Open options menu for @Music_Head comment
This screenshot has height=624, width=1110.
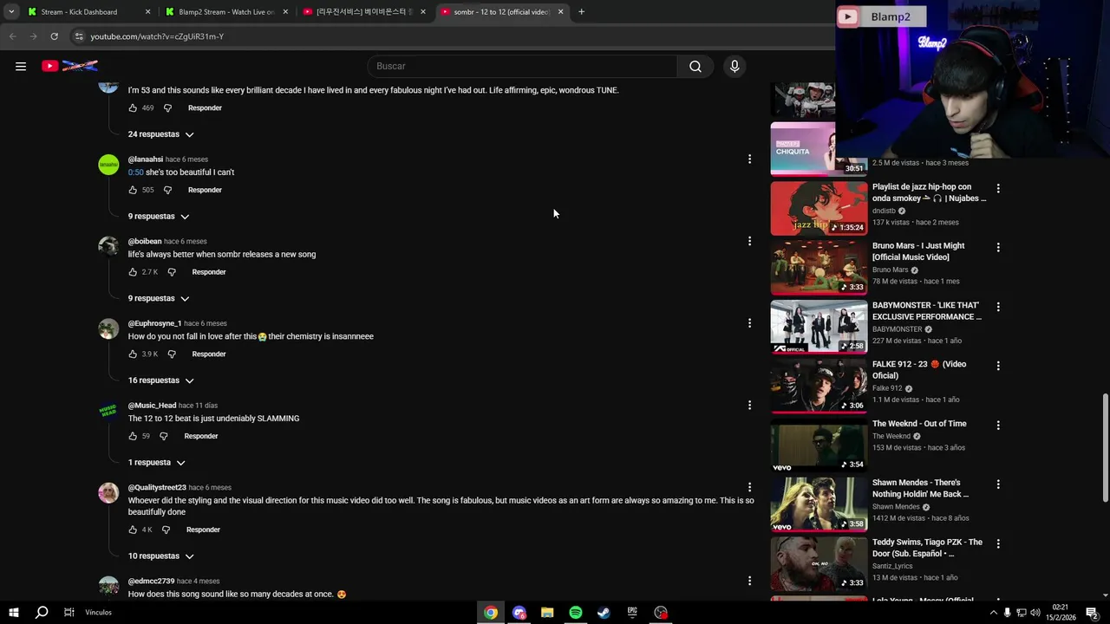(x=749, y=405)
